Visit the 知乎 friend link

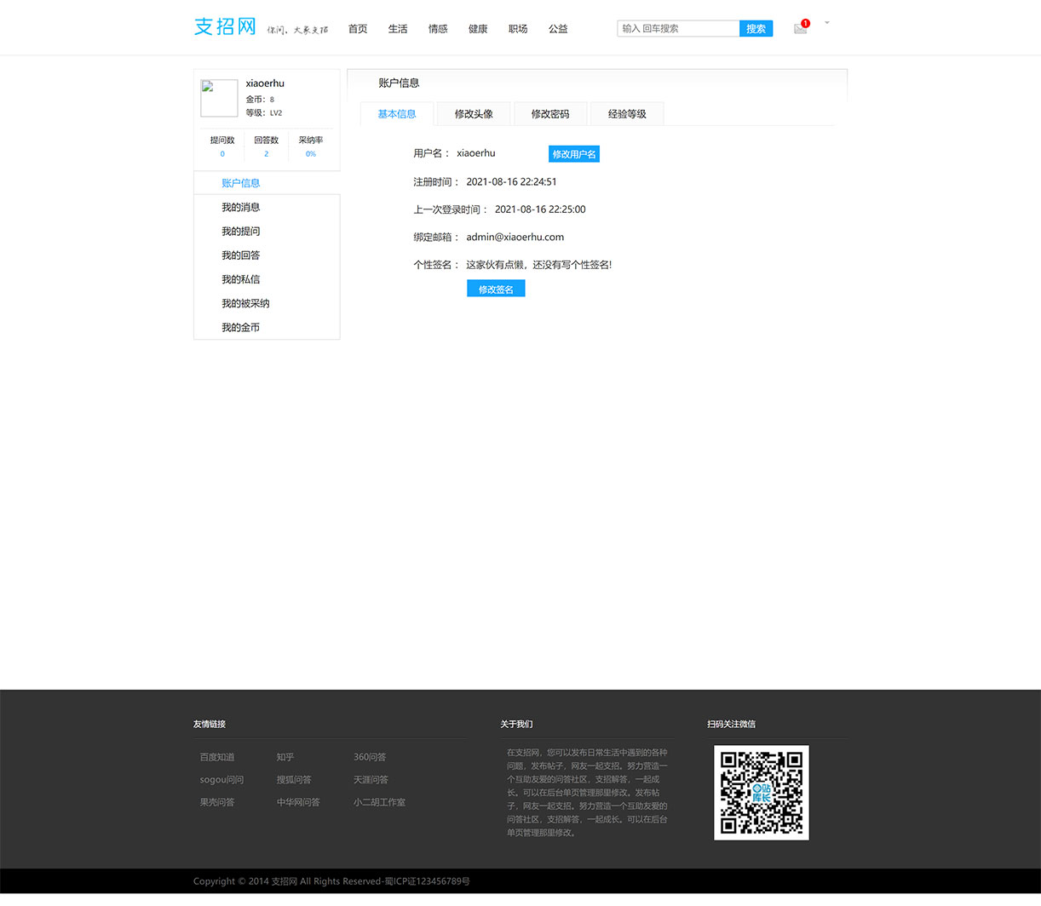point(284,756)
